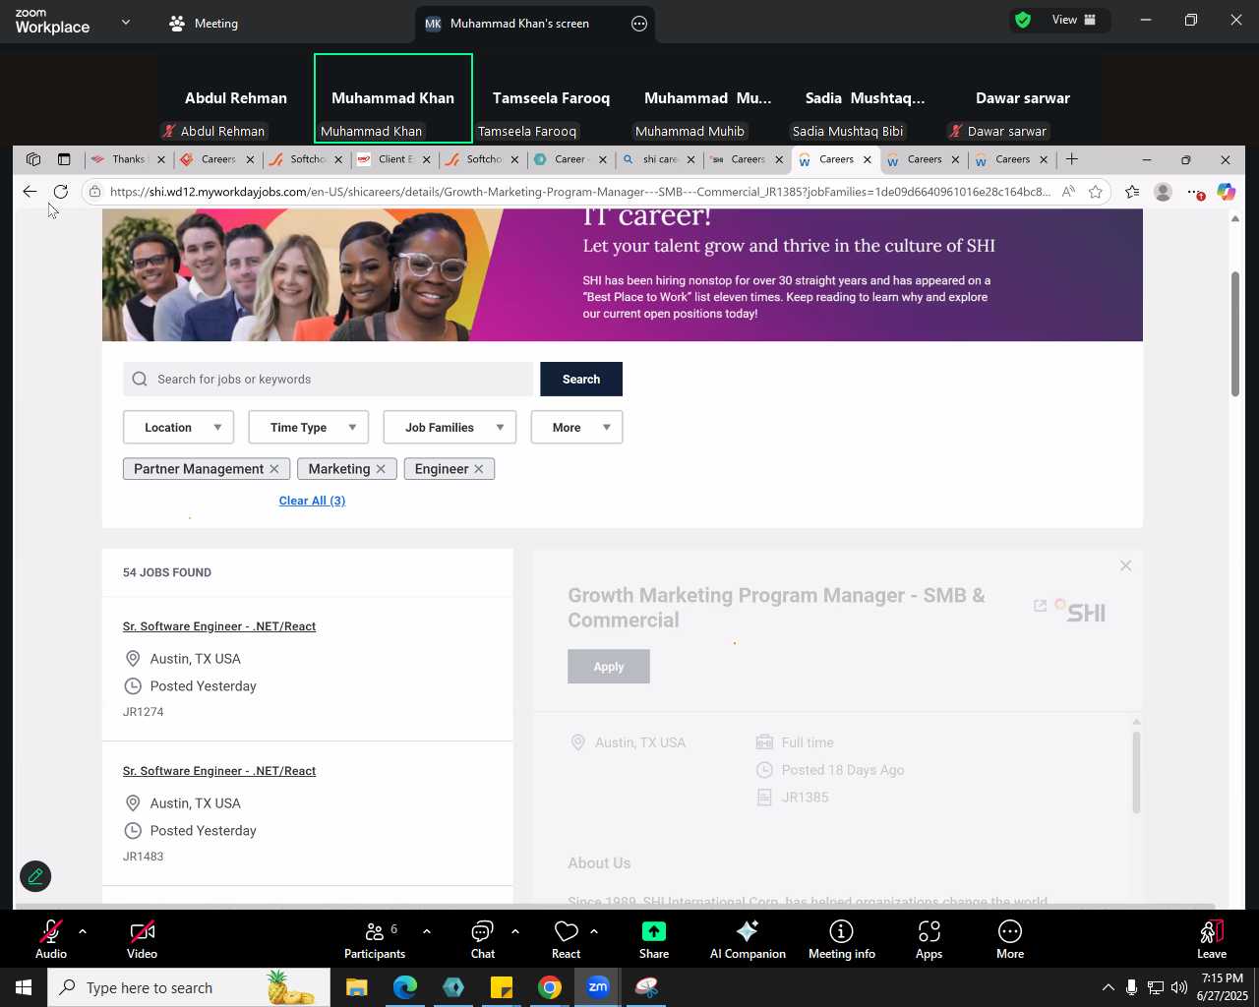Open options for Muhammad Khan's screen share

click(x=639, y=24)
